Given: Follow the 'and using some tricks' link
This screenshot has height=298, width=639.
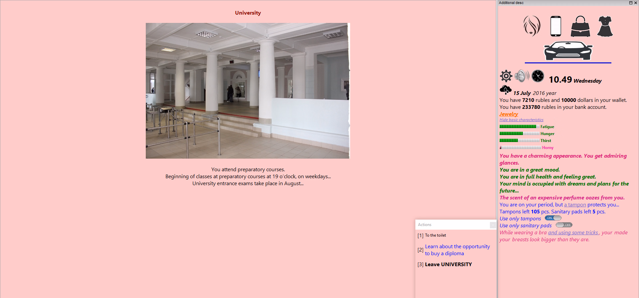Looking at the screenshot, I should (x=573, y=233).
